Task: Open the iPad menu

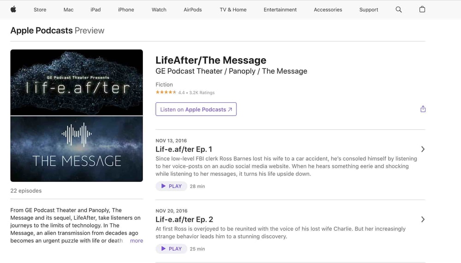Action: 95,10
